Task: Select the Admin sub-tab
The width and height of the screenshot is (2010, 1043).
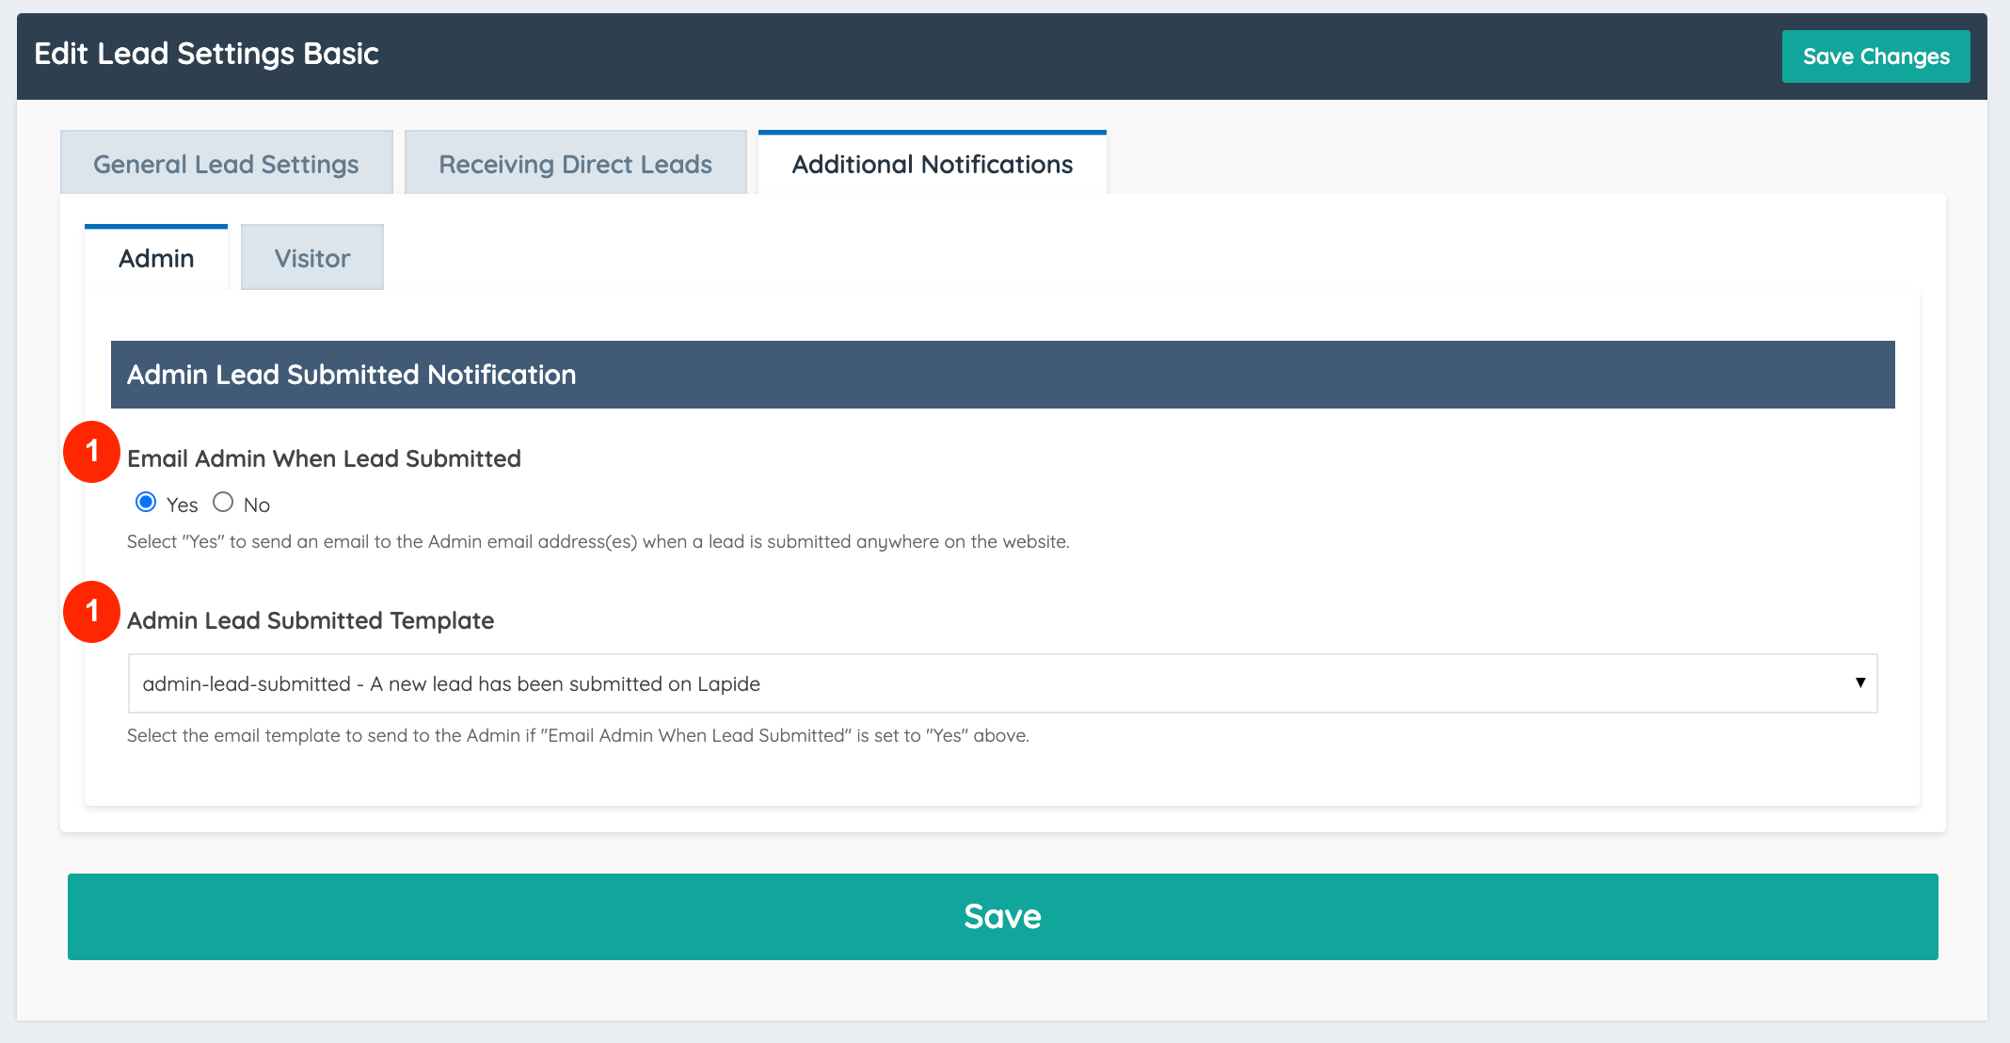Action: pos(156,258)
